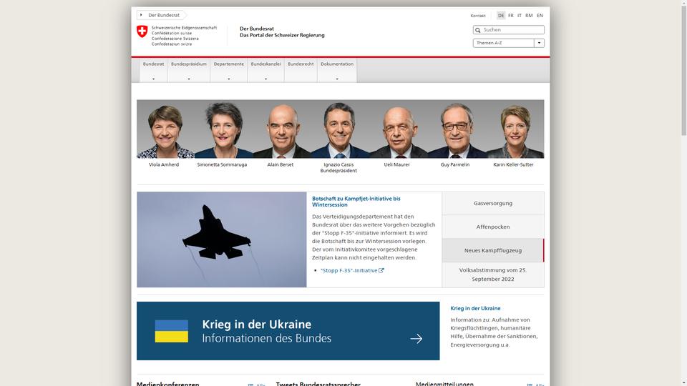Click the name Karin Keller-Sutter
This screenshot has height=386, width=687.
point(514,164)
